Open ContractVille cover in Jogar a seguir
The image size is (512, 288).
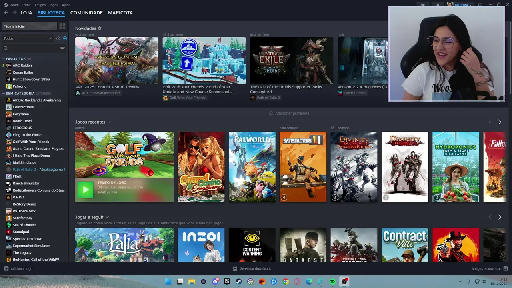pyautogui.click(x=405, y=245)
